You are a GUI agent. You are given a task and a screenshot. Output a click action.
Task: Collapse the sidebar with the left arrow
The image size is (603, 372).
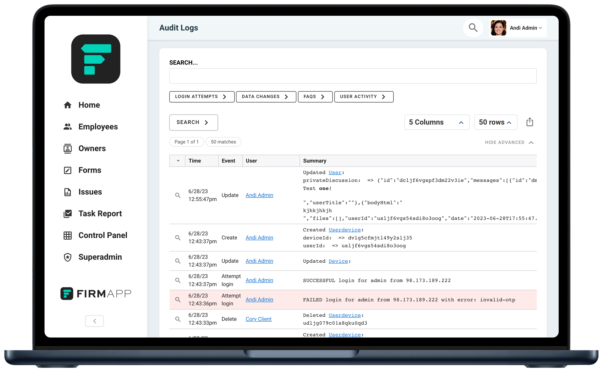[x=94, y=321]
